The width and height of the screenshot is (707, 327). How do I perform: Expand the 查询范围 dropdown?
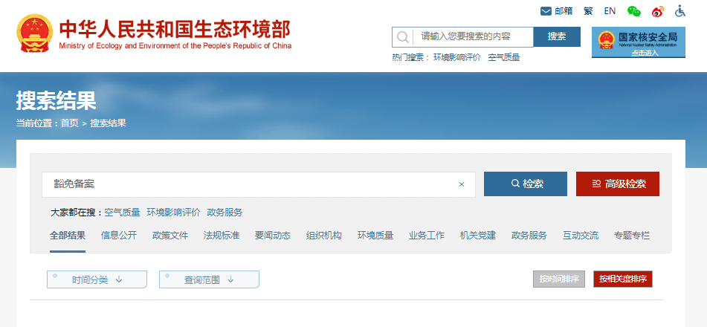coord(209,279)
